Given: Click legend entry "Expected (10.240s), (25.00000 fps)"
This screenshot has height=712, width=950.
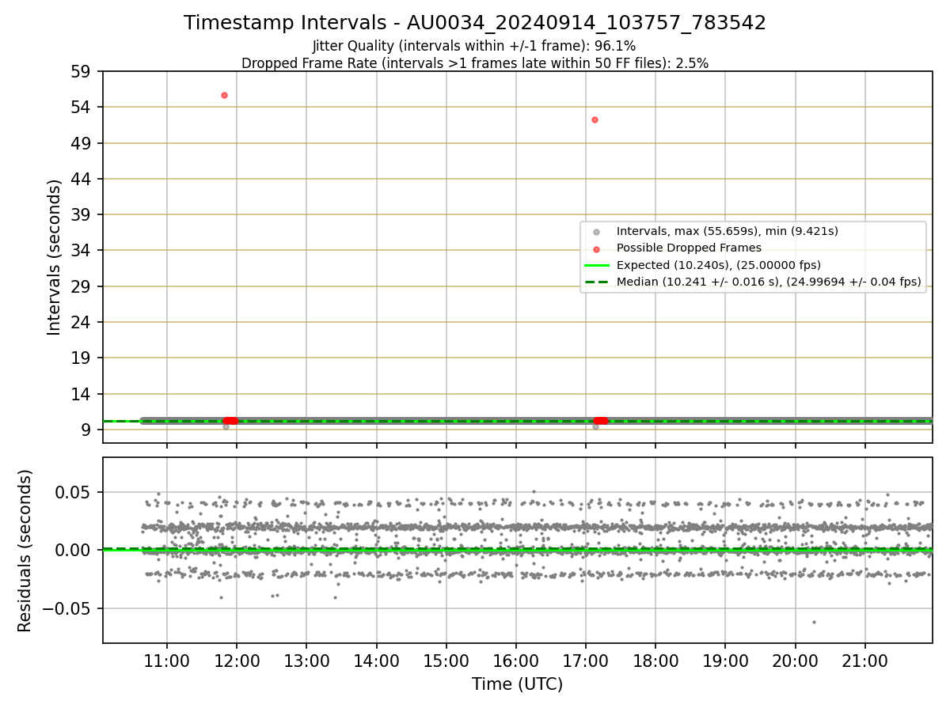Looking at the screenshot, I should pyautogui.click(x=718, y=265).
